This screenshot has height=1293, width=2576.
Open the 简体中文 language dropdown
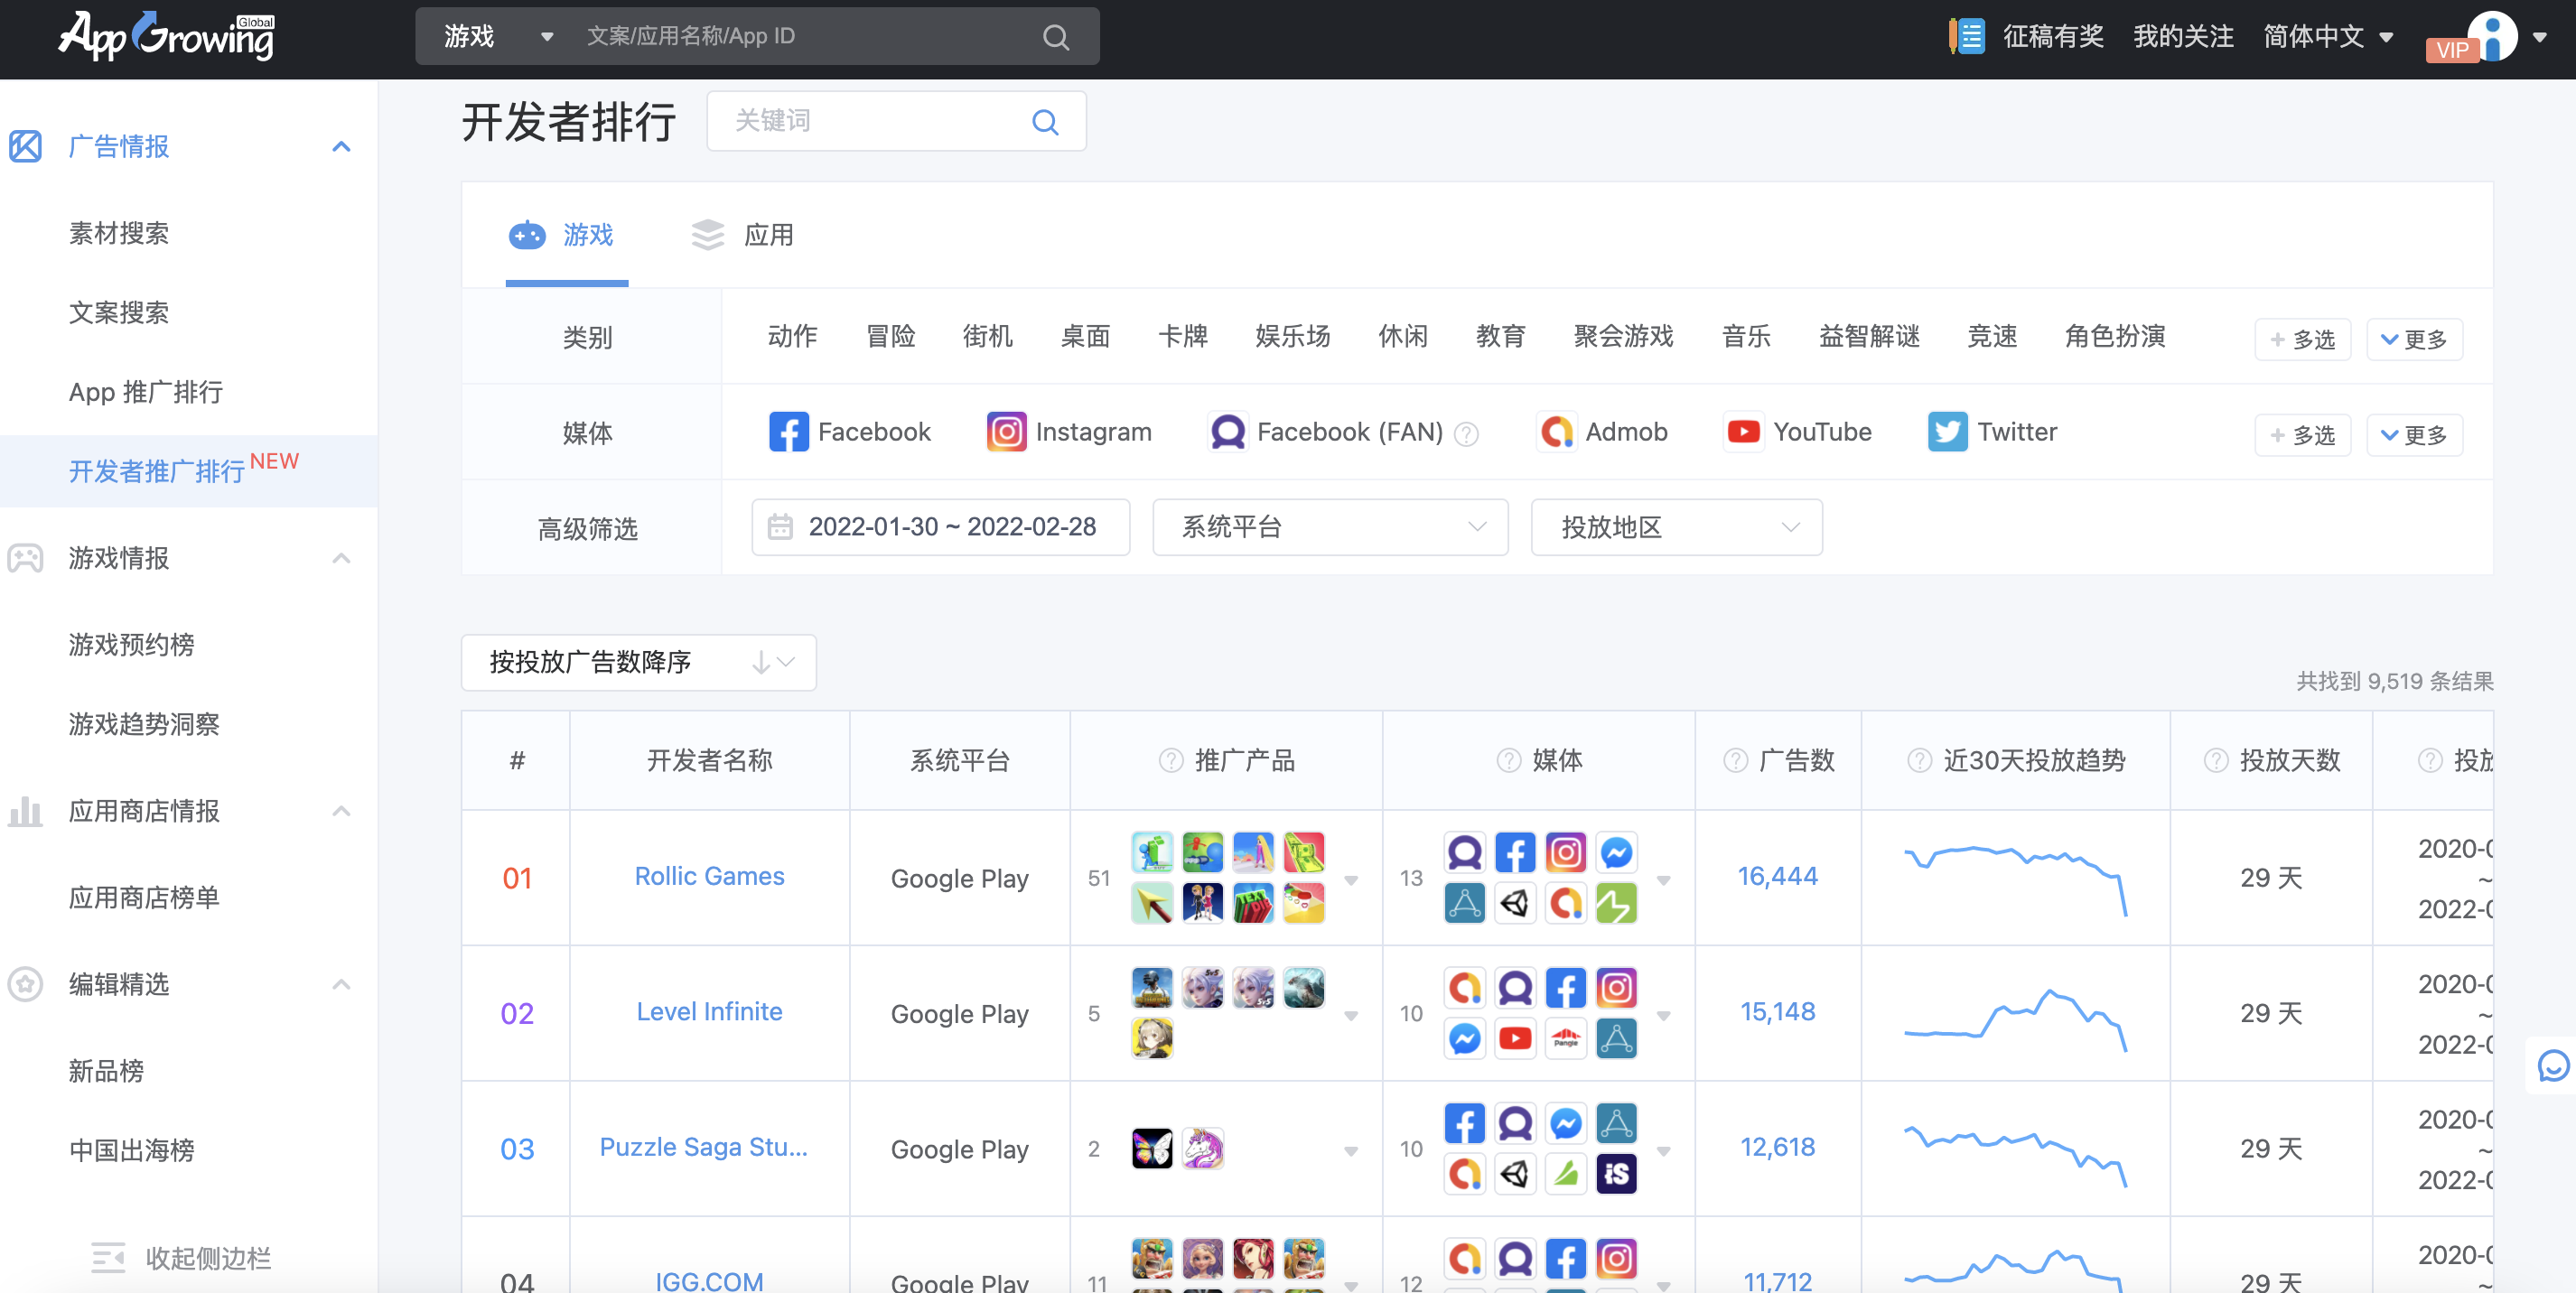coord(2328,37)
